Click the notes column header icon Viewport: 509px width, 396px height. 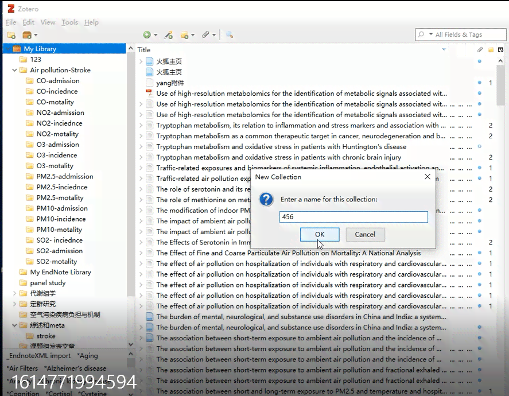(491, 50)
